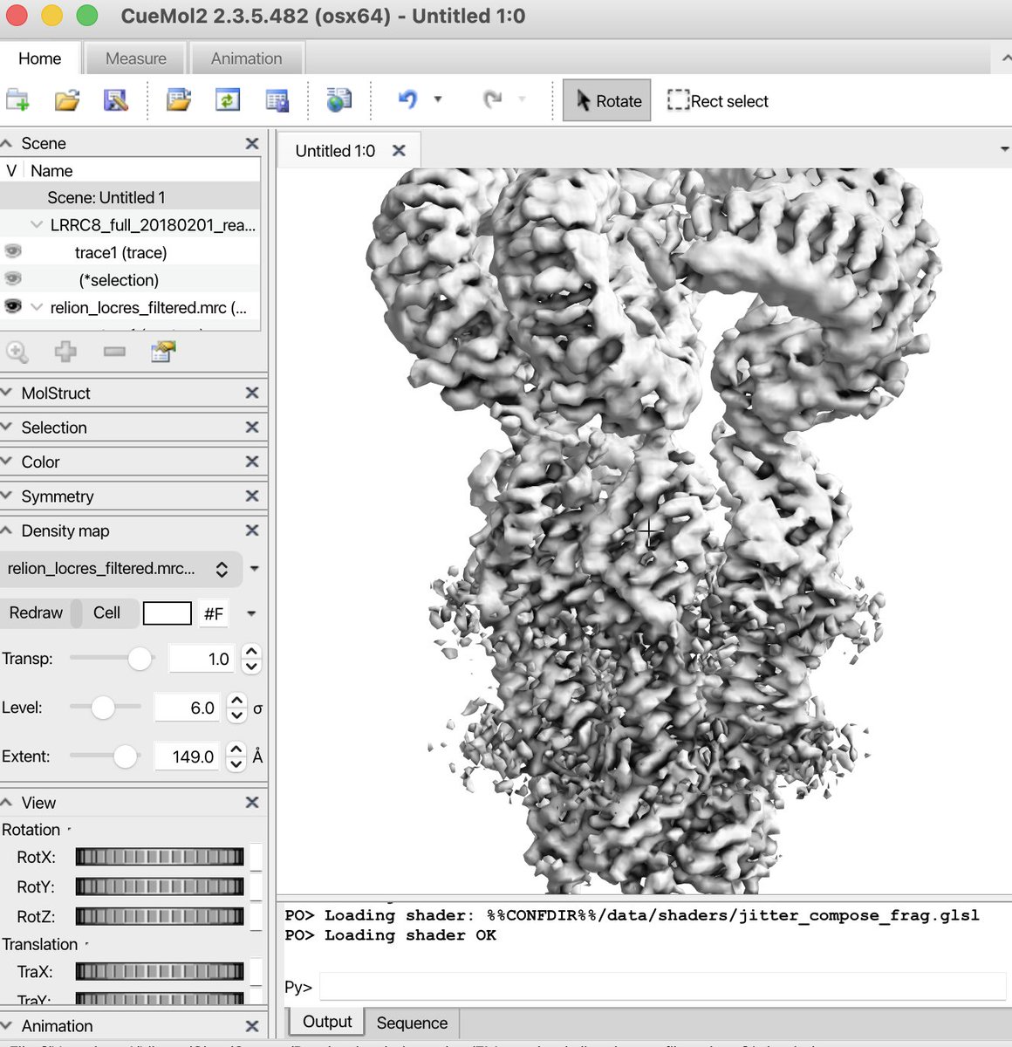Open the color dropdown arrow beside #F

coord(251,613)
